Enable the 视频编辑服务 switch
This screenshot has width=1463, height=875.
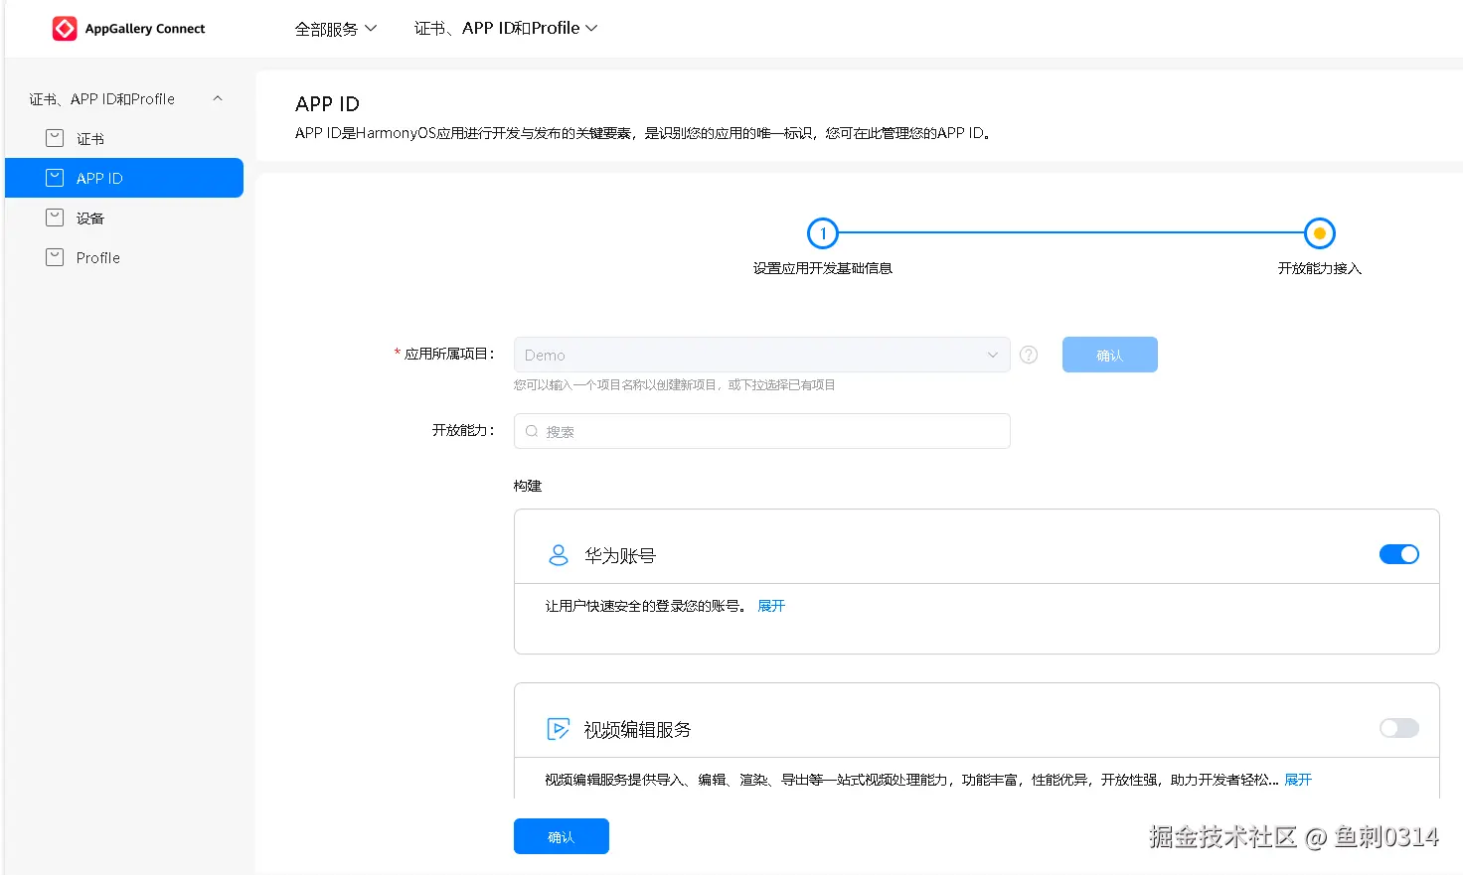click(1399, 728)
